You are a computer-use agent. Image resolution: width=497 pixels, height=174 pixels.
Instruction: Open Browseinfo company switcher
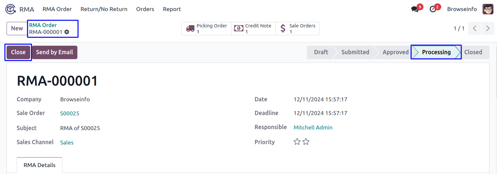[462, 9]
